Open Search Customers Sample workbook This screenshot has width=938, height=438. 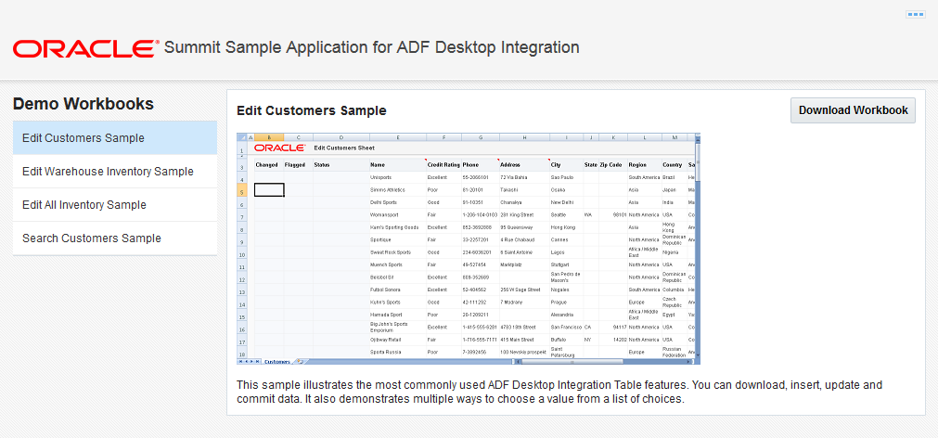115,238
